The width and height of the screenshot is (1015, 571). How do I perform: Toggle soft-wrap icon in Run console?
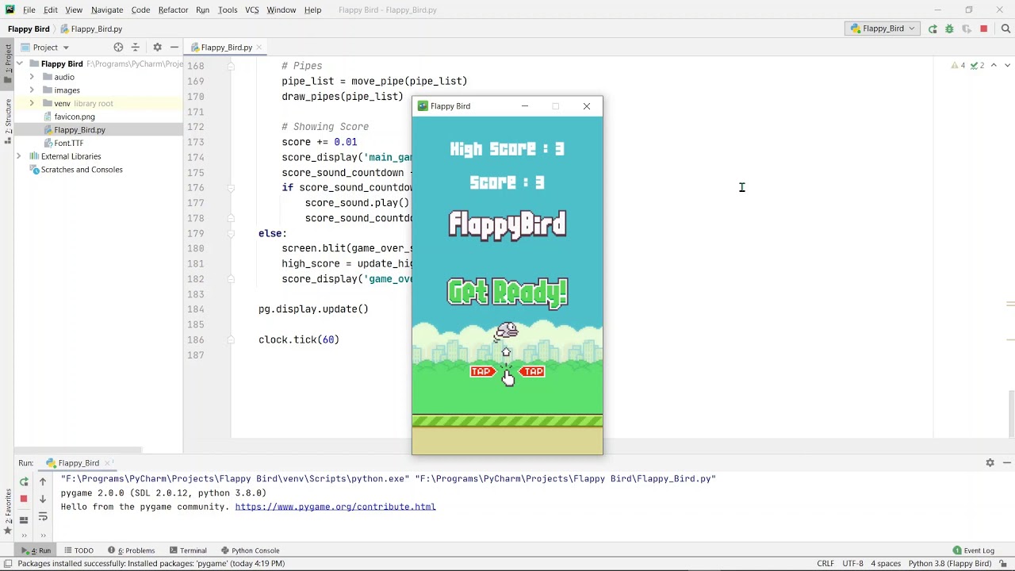43,517
